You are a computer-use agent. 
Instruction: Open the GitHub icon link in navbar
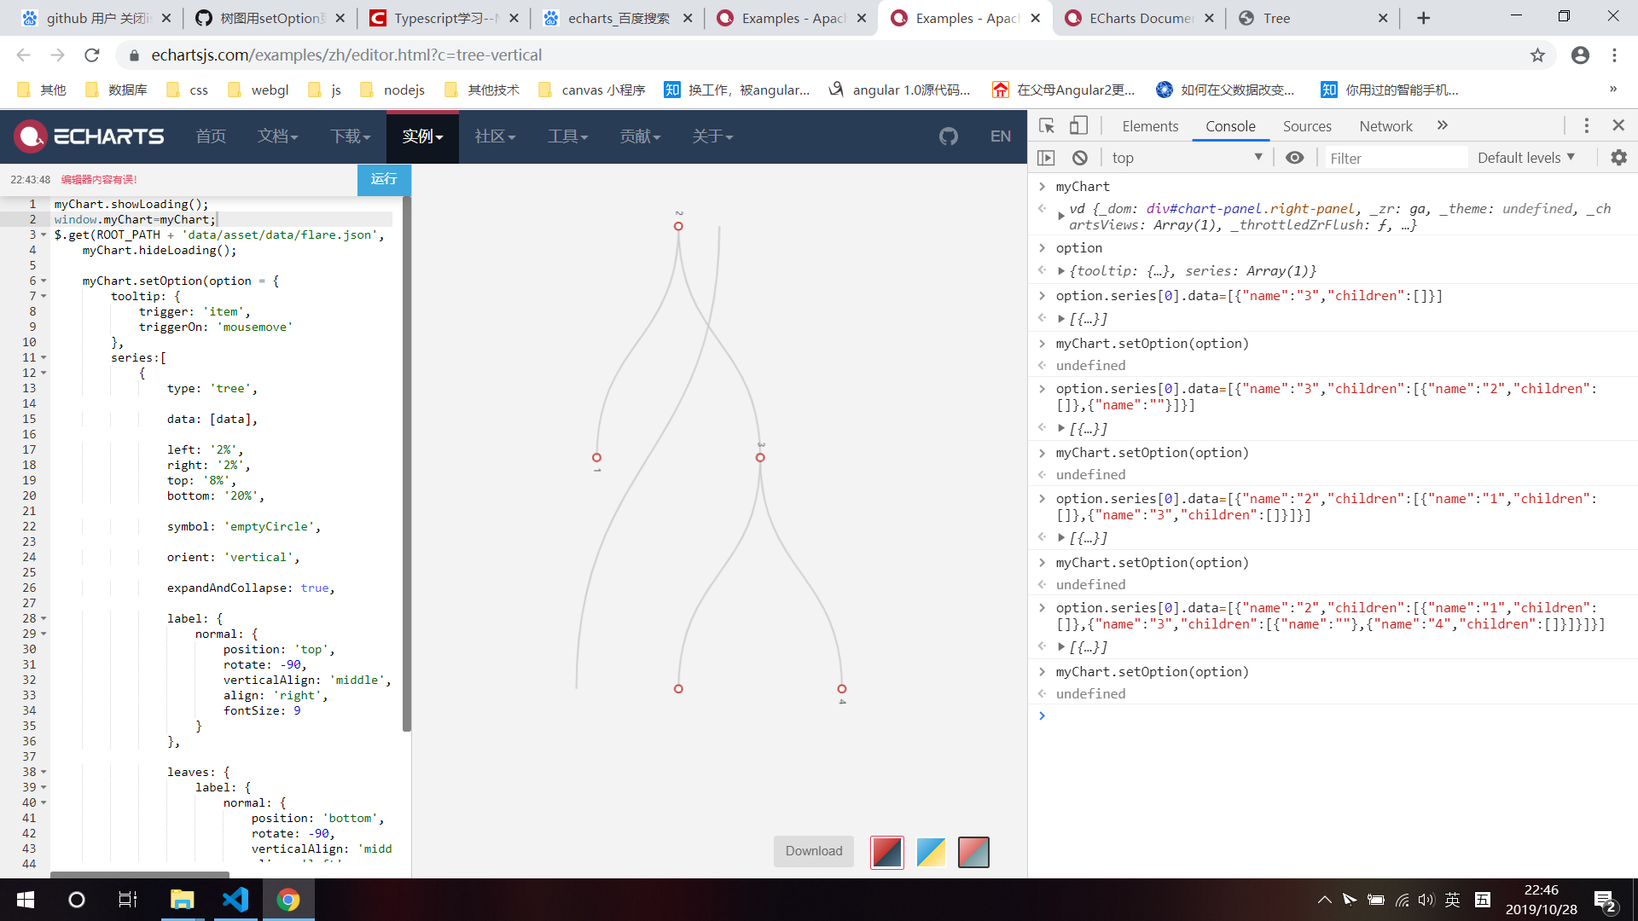949,136
